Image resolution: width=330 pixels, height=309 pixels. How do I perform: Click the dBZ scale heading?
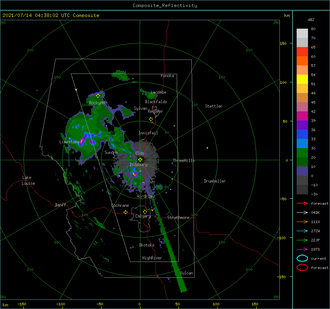point(311,20)
